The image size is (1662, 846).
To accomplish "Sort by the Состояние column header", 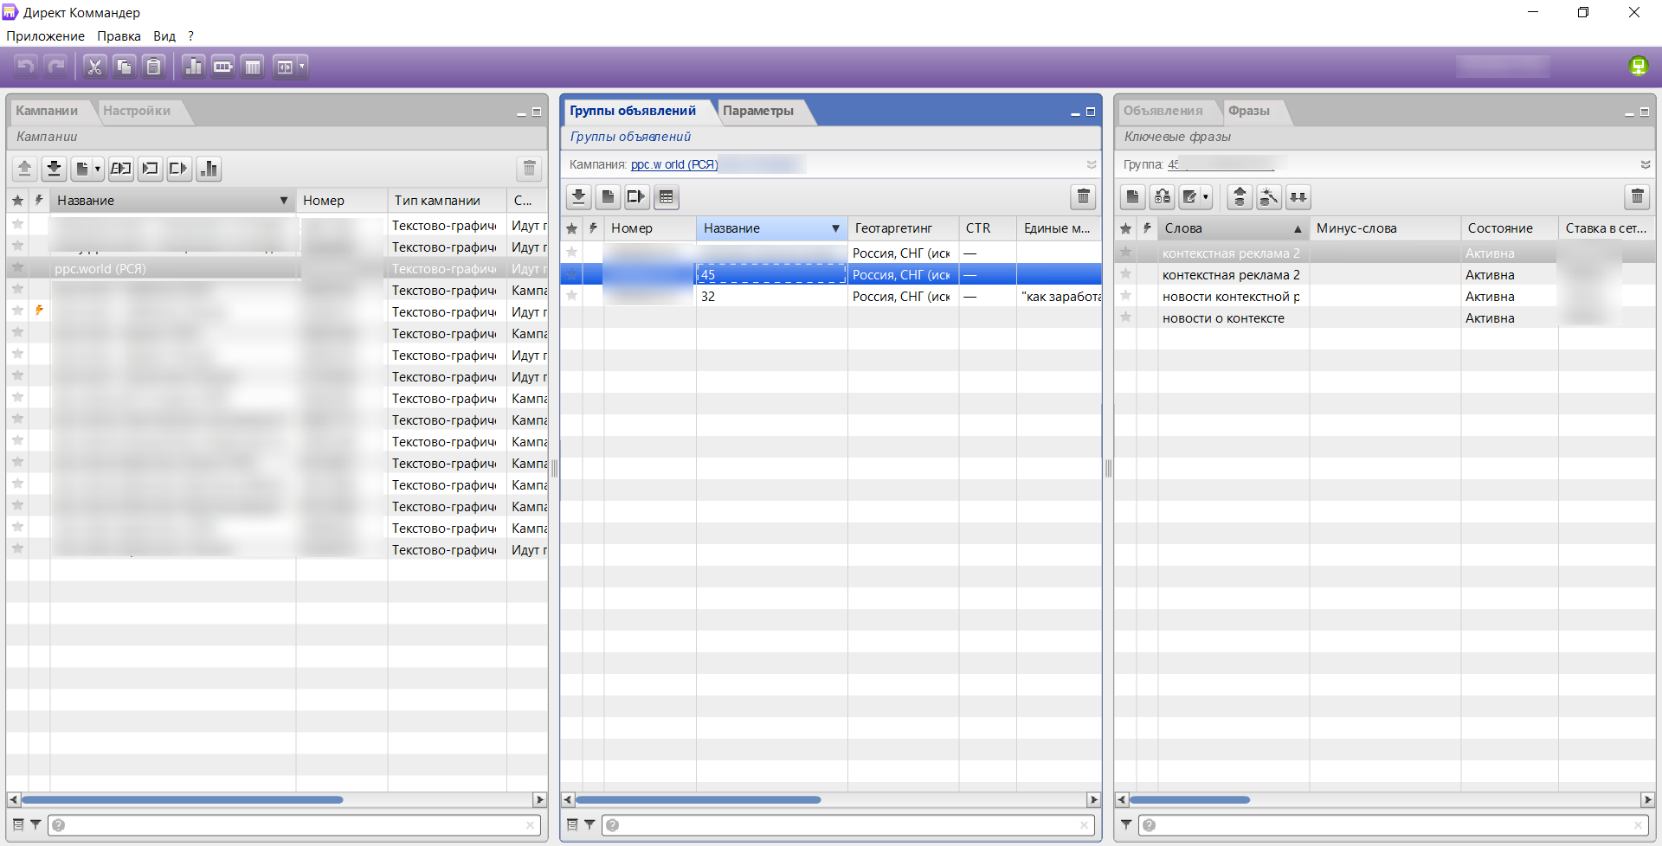I will pyautogui.click(x=1500, y=228).
